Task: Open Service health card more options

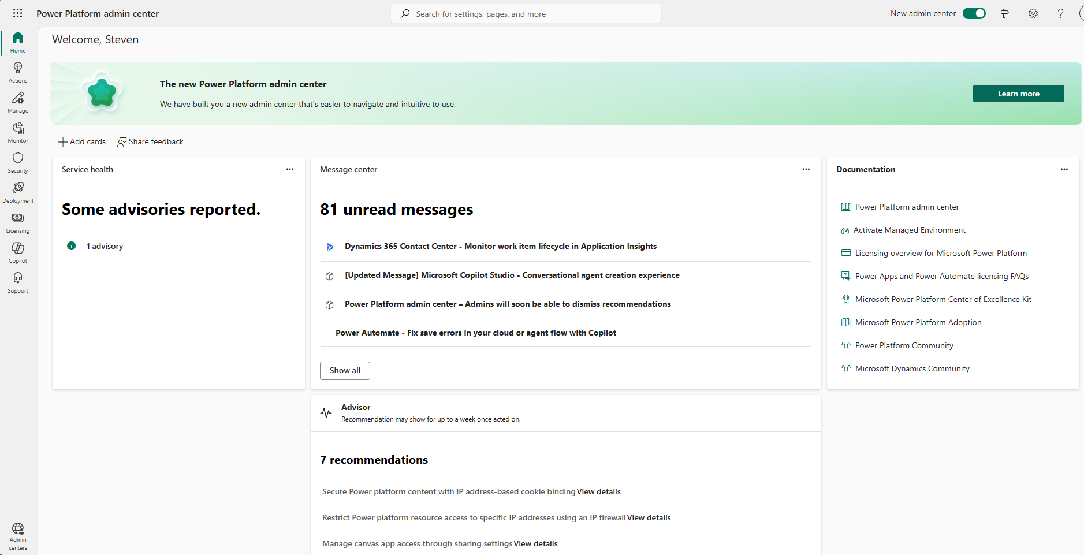Action: (290, 169)
